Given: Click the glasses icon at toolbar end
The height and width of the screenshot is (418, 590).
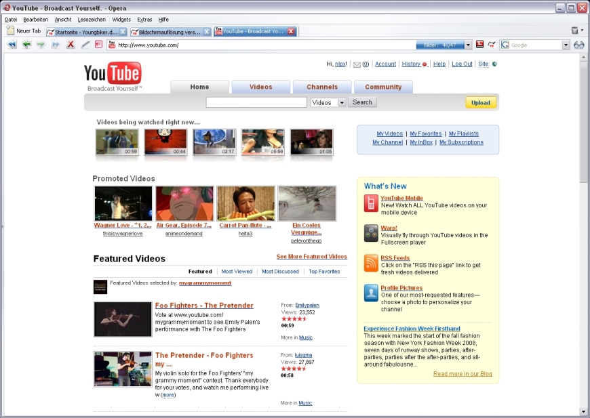Looking at the screenshot, I should (579, 45).
